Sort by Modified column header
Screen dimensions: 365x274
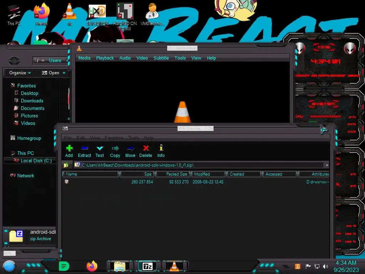pos(209,174)
